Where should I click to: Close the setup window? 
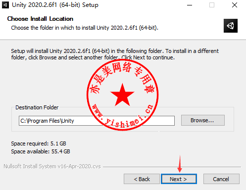(x=235, y=5)
